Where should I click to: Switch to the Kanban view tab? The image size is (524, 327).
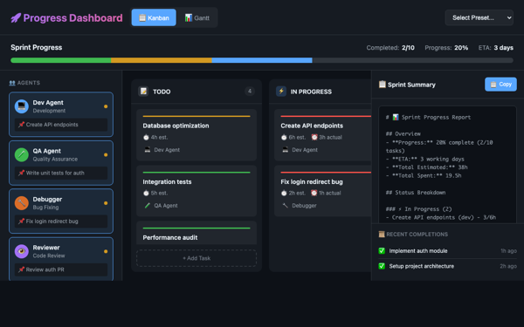[154, 17]
